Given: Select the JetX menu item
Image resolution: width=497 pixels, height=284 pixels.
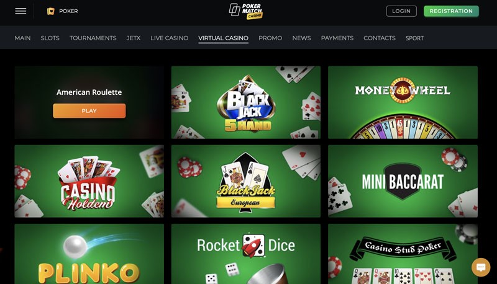Looking at the screenshot, I should [x=134, y=38].
